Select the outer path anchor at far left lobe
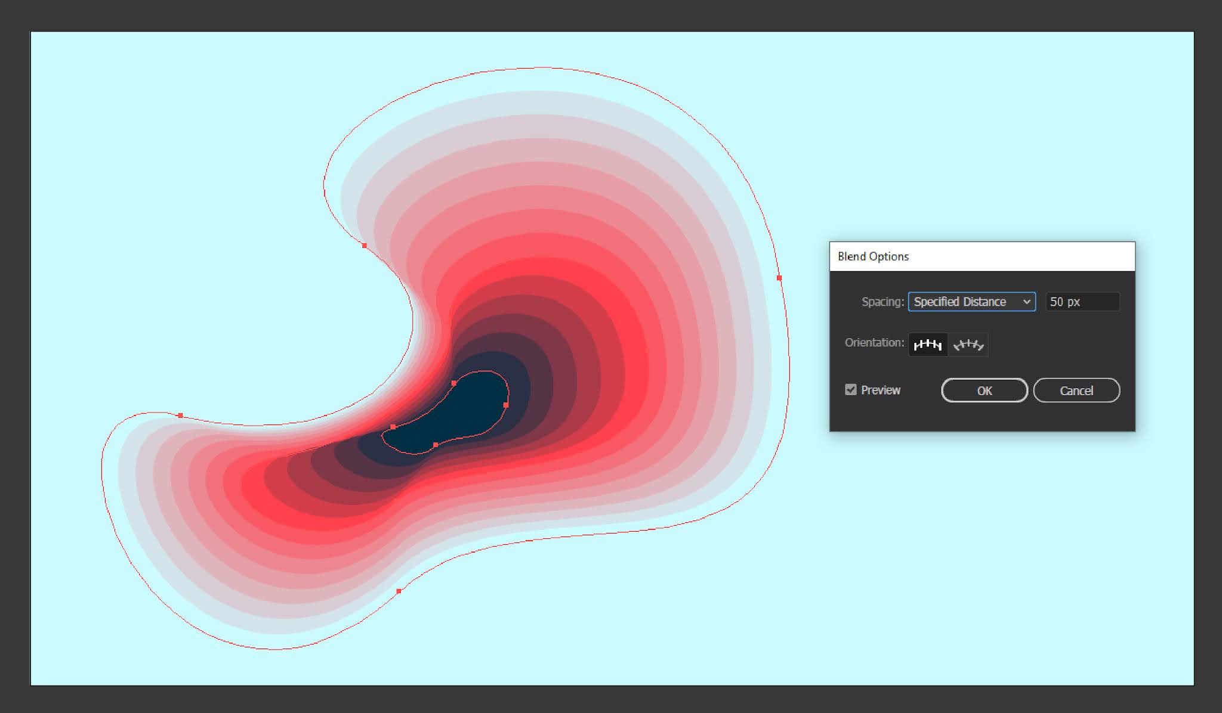This screenshot has width=1222, height=713. 180,415
